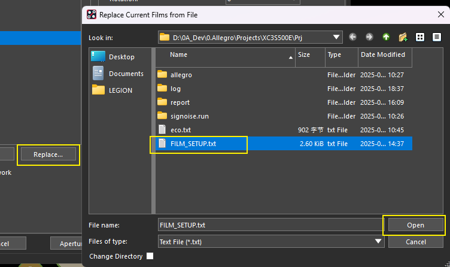
Task: Open Desktop in the sidebar
Action: point(121,57)
